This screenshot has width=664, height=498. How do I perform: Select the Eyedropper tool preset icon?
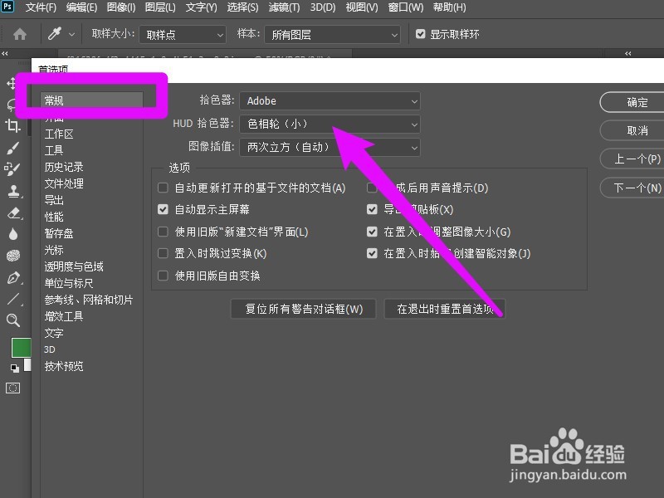pyautogui.click(x=55, y=33)
